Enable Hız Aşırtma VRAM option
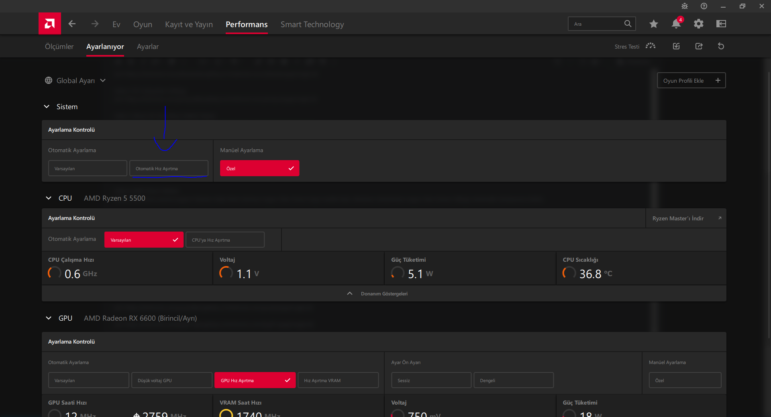The height and width of the screenshot is (417, 771). point(338,380)
